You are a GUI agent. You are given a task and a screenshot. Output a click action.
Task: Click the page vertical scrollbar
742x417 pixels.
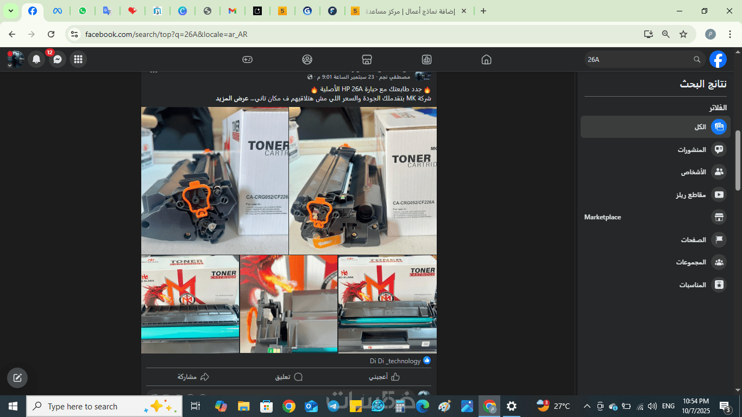coord(738,160)
